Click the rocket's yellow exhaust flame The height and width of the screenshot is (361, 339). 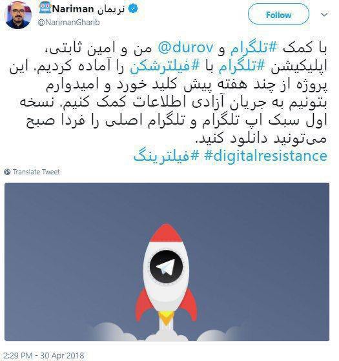(166, 317)
